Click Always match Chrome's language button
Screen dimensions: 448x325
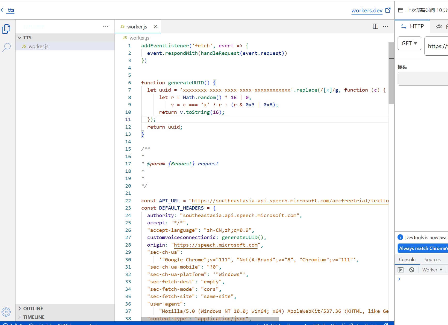coord(423,248)
